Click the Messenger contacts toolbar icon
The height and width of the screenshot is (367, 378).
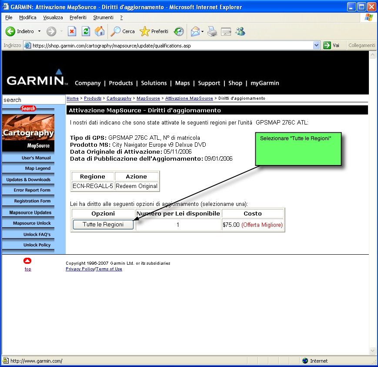pos(240,31)
